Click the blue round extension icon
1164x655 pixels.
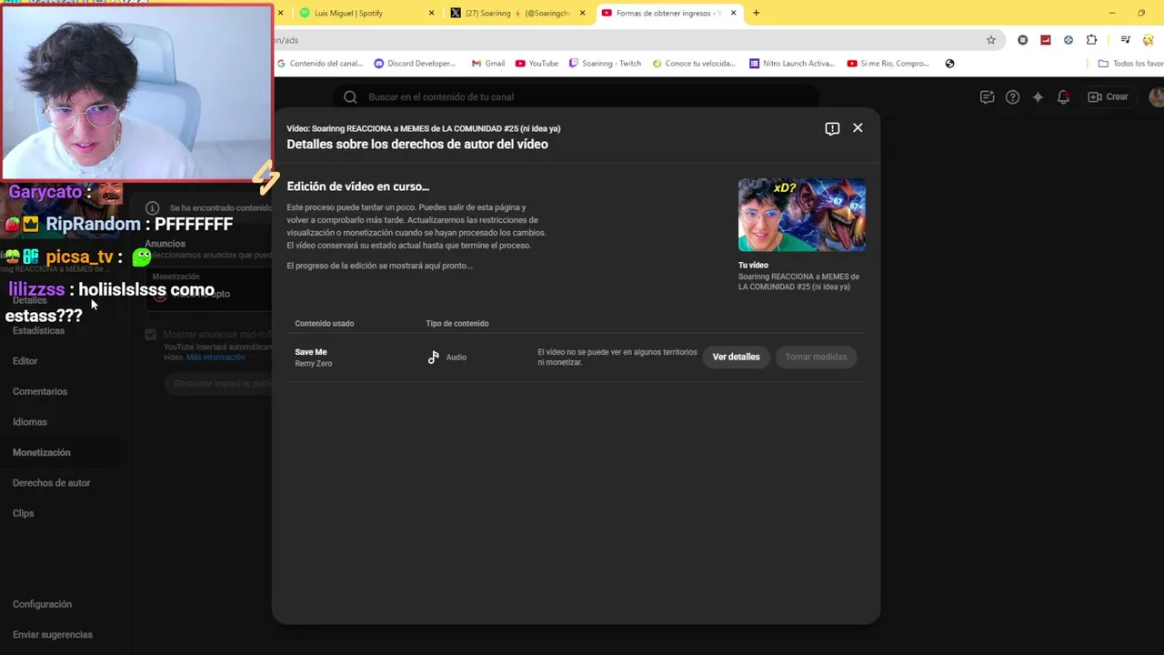tap(1069, 40)
